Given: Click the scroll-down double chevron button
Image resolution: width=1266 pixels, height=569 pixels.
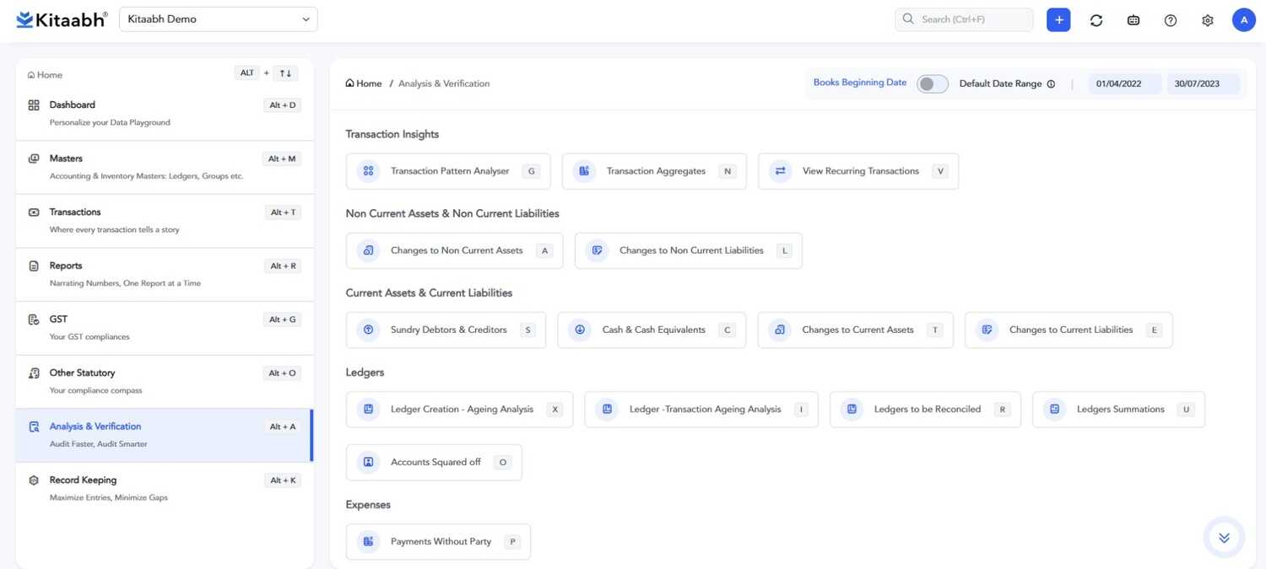Looking at the screenshot, I should pos(1224,538).
